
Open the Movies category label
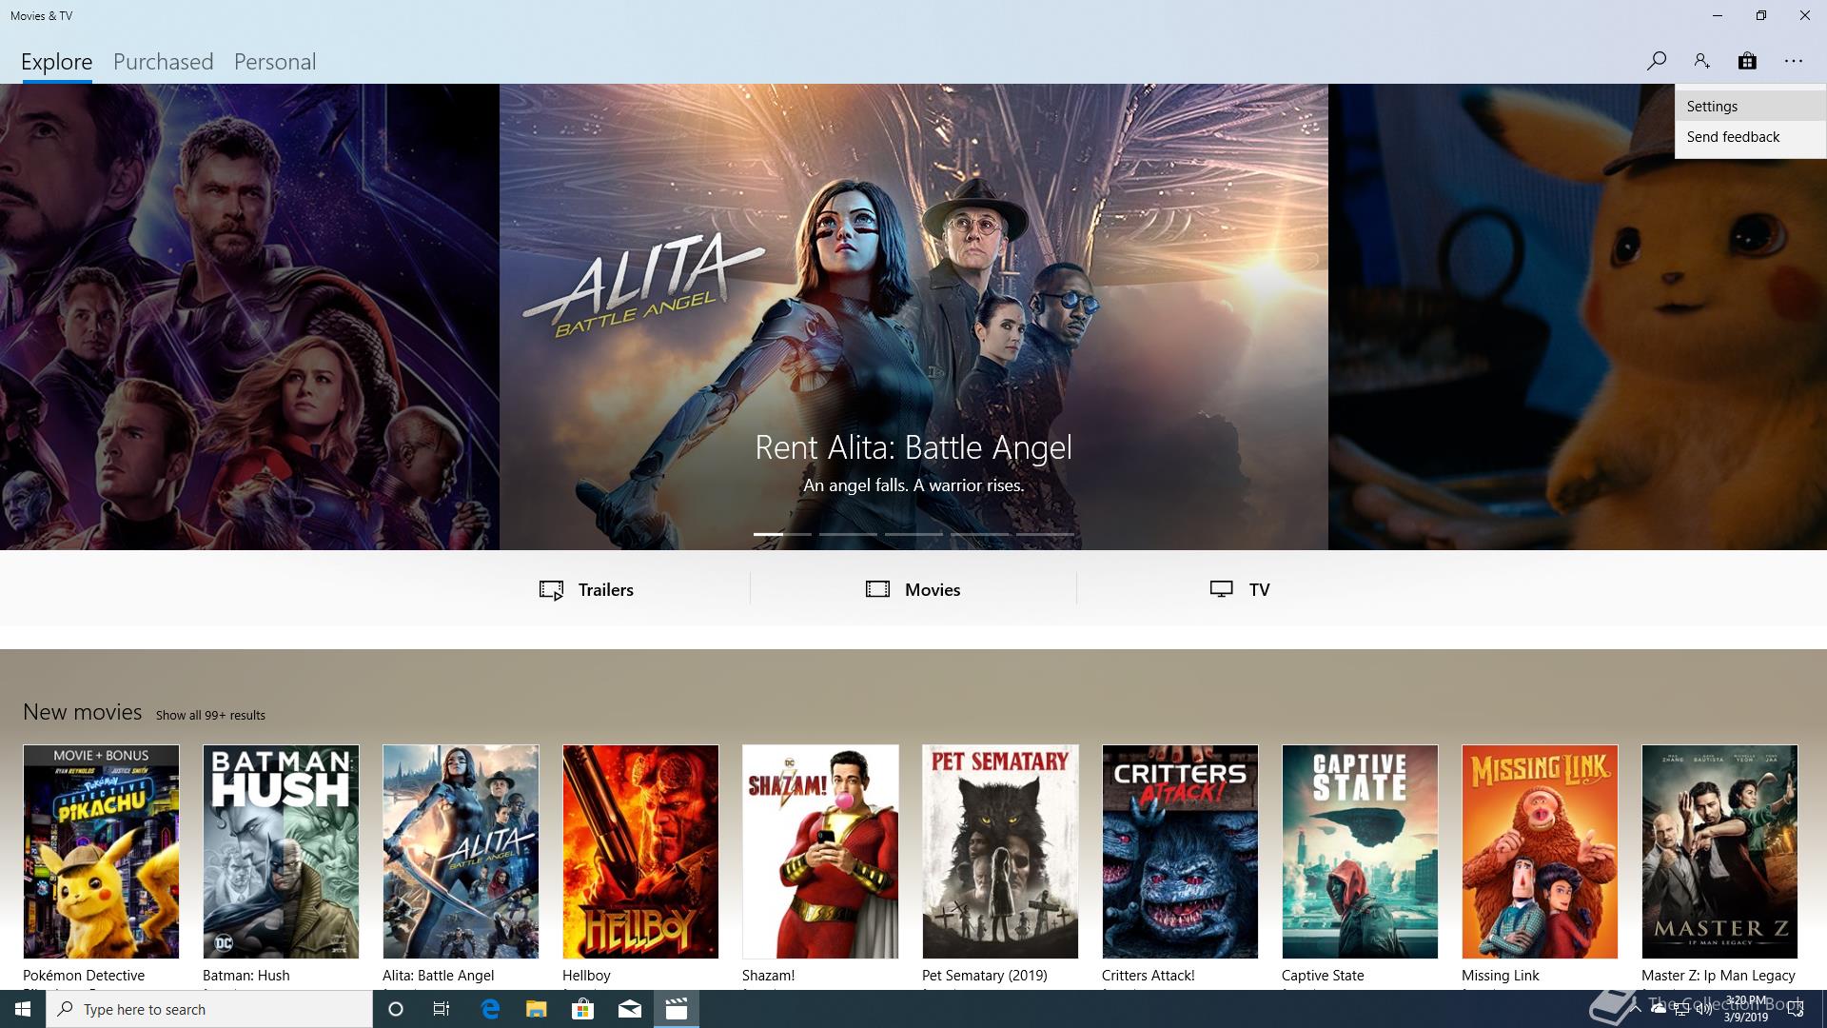point(933,590)
